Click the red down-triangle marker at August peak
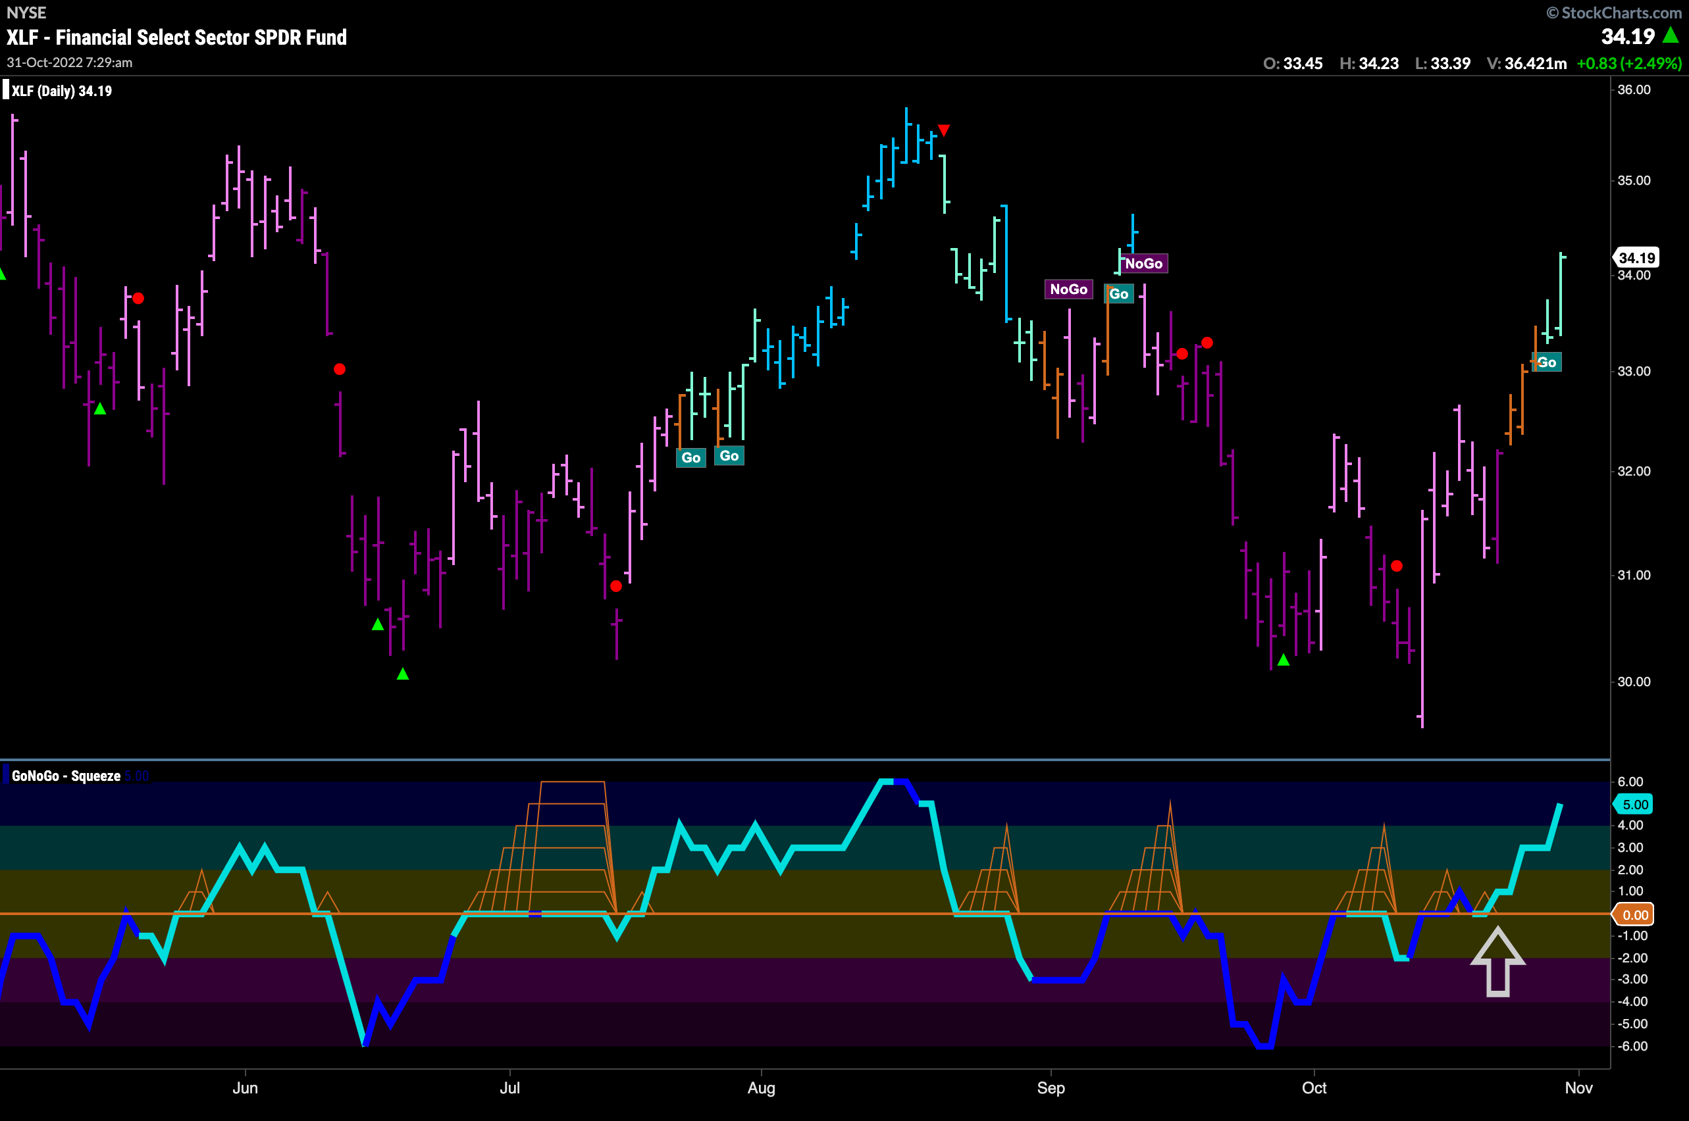Screen dimensions: 1689x1121 coord(944,130)
